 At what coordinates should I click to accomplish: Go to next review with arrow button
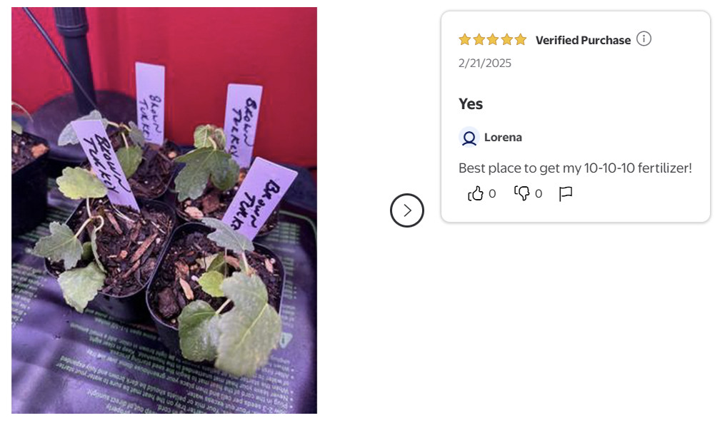[407, 210]
